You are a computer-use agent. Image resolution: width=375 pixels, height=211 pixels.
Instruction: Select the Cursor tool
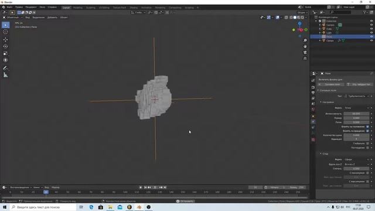click(x=5, y=32)
